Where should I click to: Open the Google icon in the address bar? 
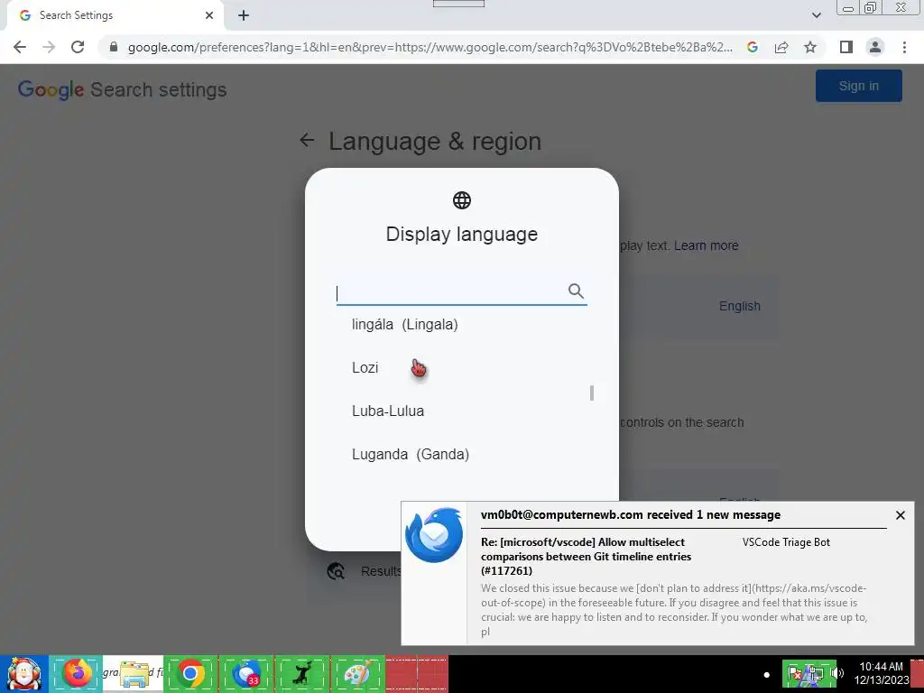[753, 47]
